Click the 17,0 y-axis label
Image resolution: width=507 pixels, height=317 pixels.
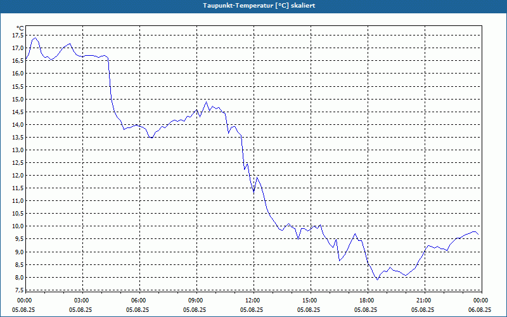coord(18,48)
